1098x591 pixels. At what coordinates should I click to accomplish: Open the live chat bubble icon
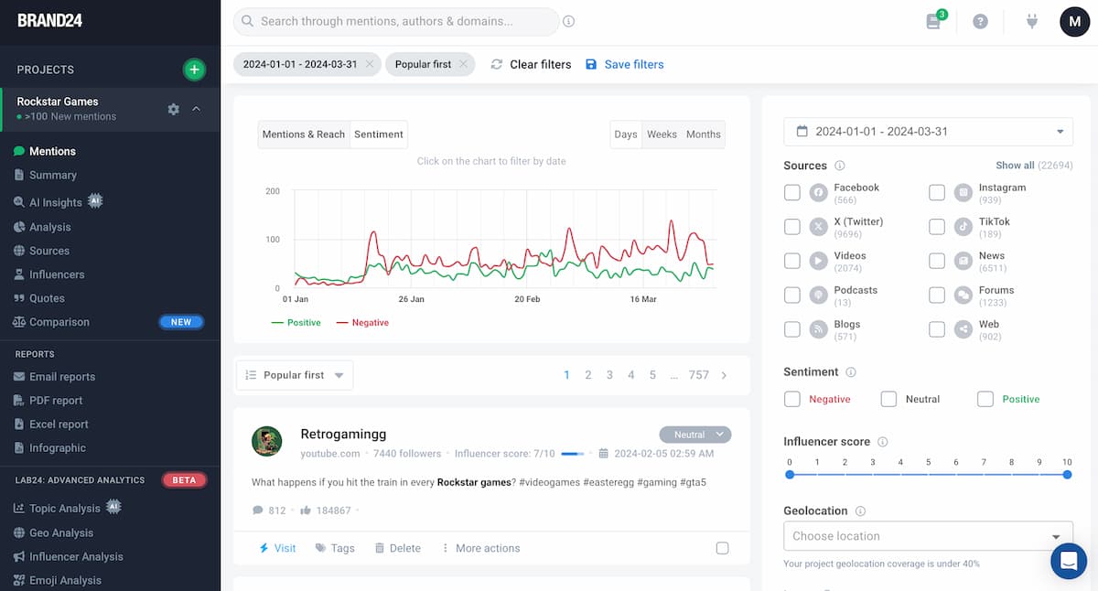(x=1069, y=561)
